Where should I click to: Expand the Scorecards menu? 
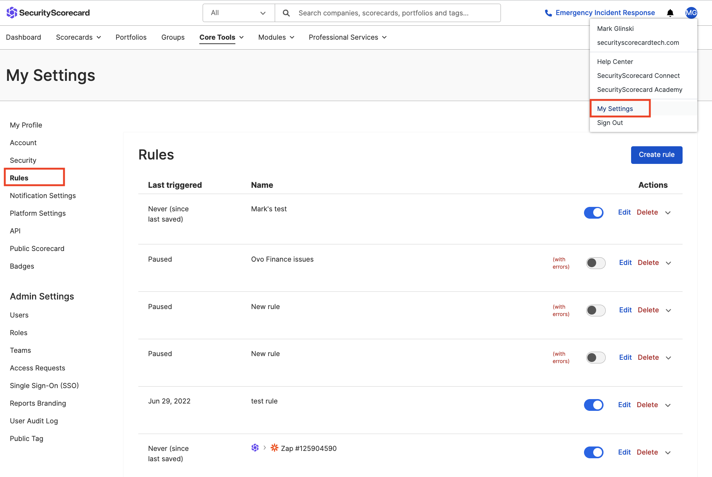point(78,37)
